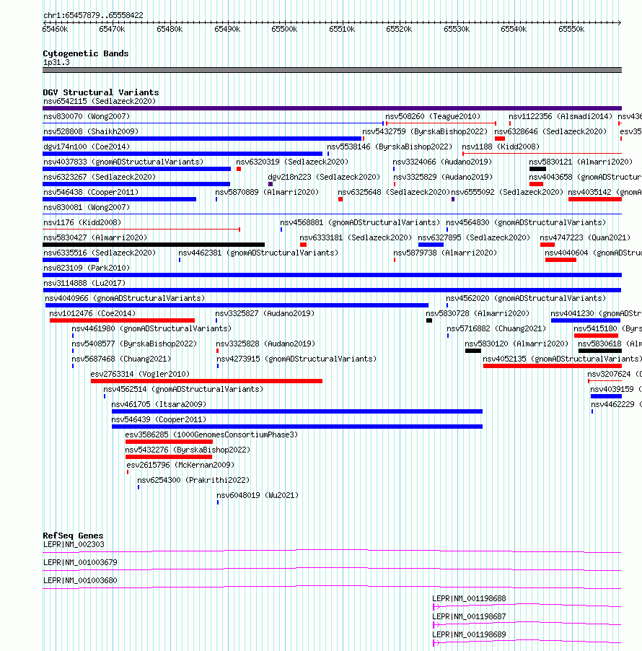This screenshot has height=651, width=642.
Task: Click the nsv6048019 (Wu2021) label
Action: 258,495
